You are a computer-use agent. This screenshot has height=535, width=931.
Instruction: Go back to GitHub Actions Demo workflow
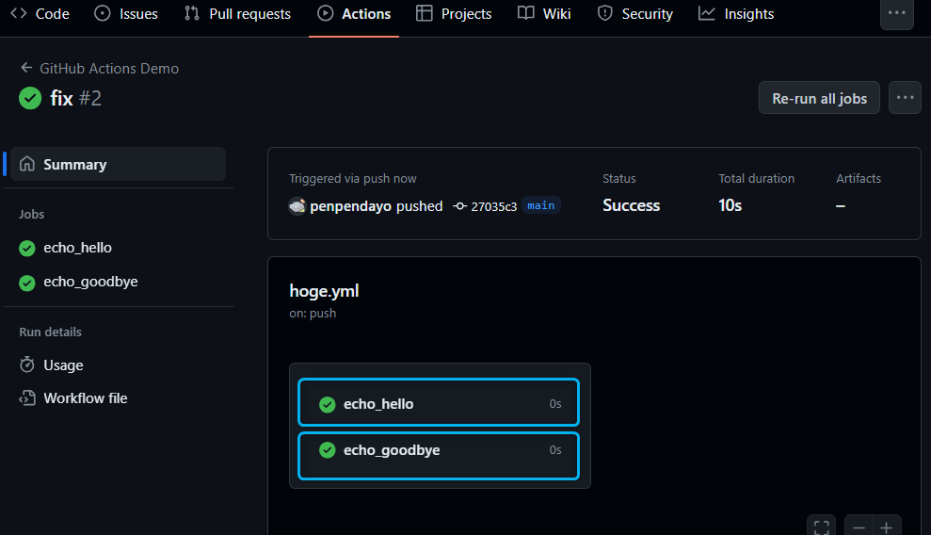pos(109,68)
